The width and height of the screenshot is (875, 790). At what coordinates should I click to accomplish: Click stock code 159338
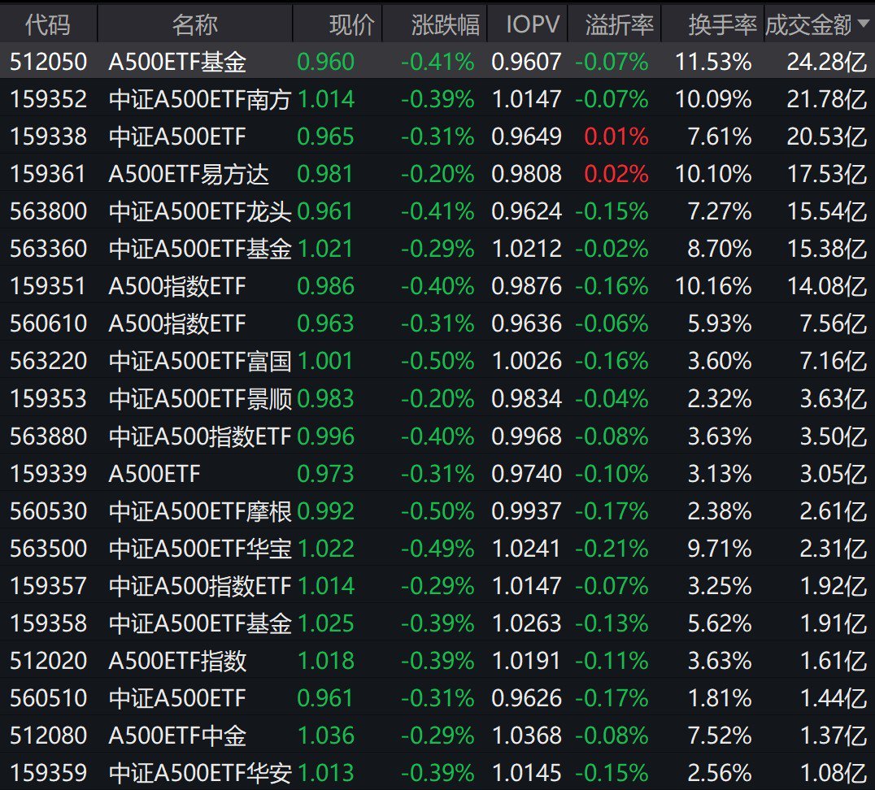[x=48, y=137]
